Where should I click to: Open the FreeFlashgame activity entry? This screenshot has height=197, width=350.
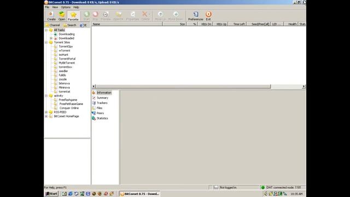pyautogui.click(x=68, y=100)
